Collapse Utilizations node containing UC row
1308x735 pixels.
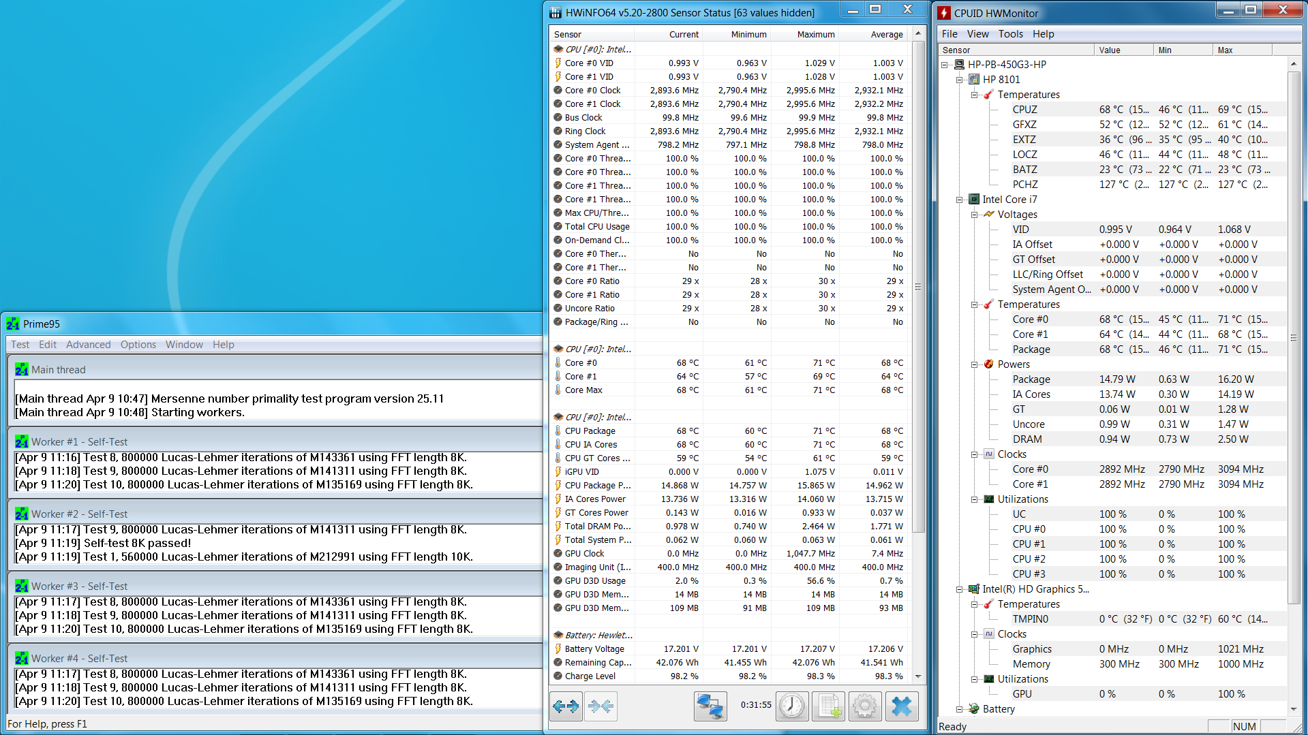(x=975, y=499)
